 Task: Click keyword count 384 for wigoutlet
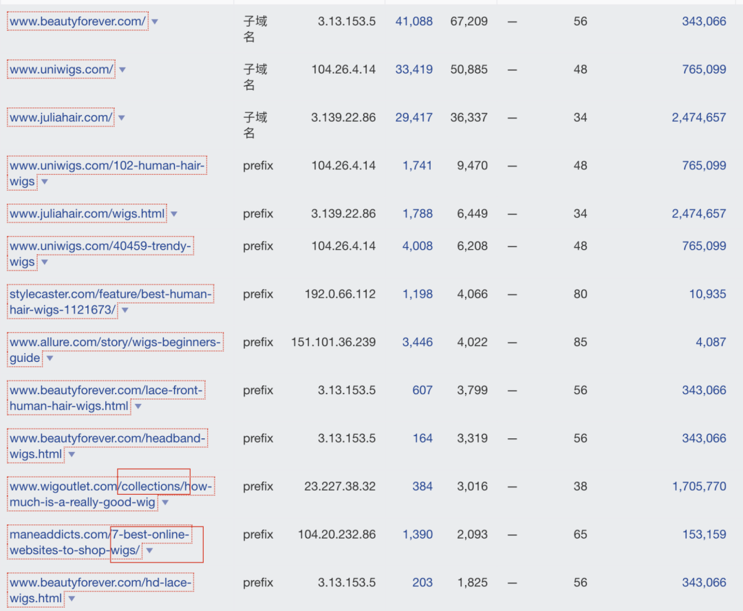pos(422,486)
